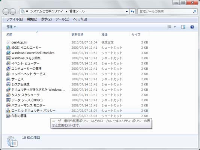The width and height of the screenshot is (200, 150).
Task: Select the ローカル セキュリティ ポリシー item
Action: pos(77,111)
